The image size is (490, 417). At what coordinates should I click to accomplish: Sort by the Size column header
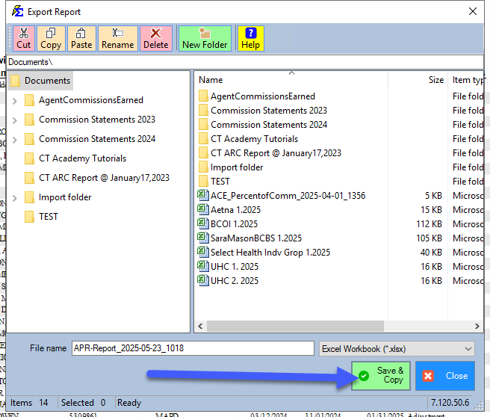pos(418,80)
